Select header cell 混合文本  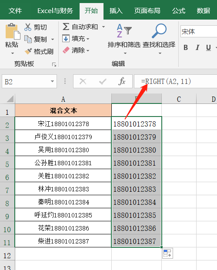click(x=63, y=110)
